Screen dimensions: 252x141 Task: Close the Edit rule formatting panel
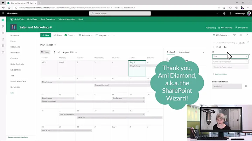(x=248, y=42)
